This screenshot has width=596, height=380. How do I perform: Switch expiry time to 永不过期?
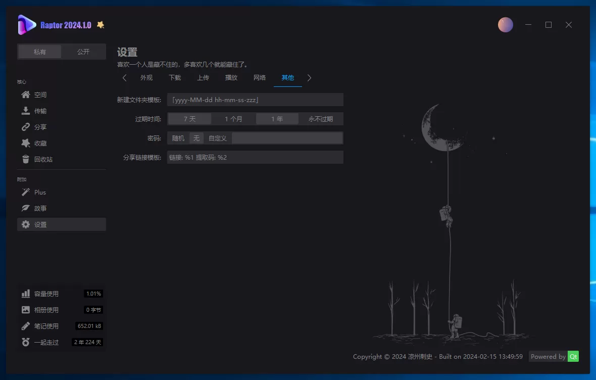click(x=320, y=118)
